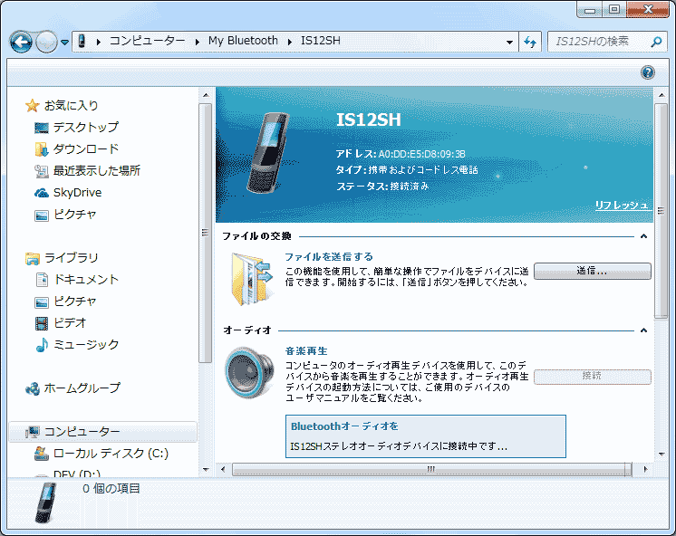
Task: Open ピクチャ under Favorites
Action: 75,215
